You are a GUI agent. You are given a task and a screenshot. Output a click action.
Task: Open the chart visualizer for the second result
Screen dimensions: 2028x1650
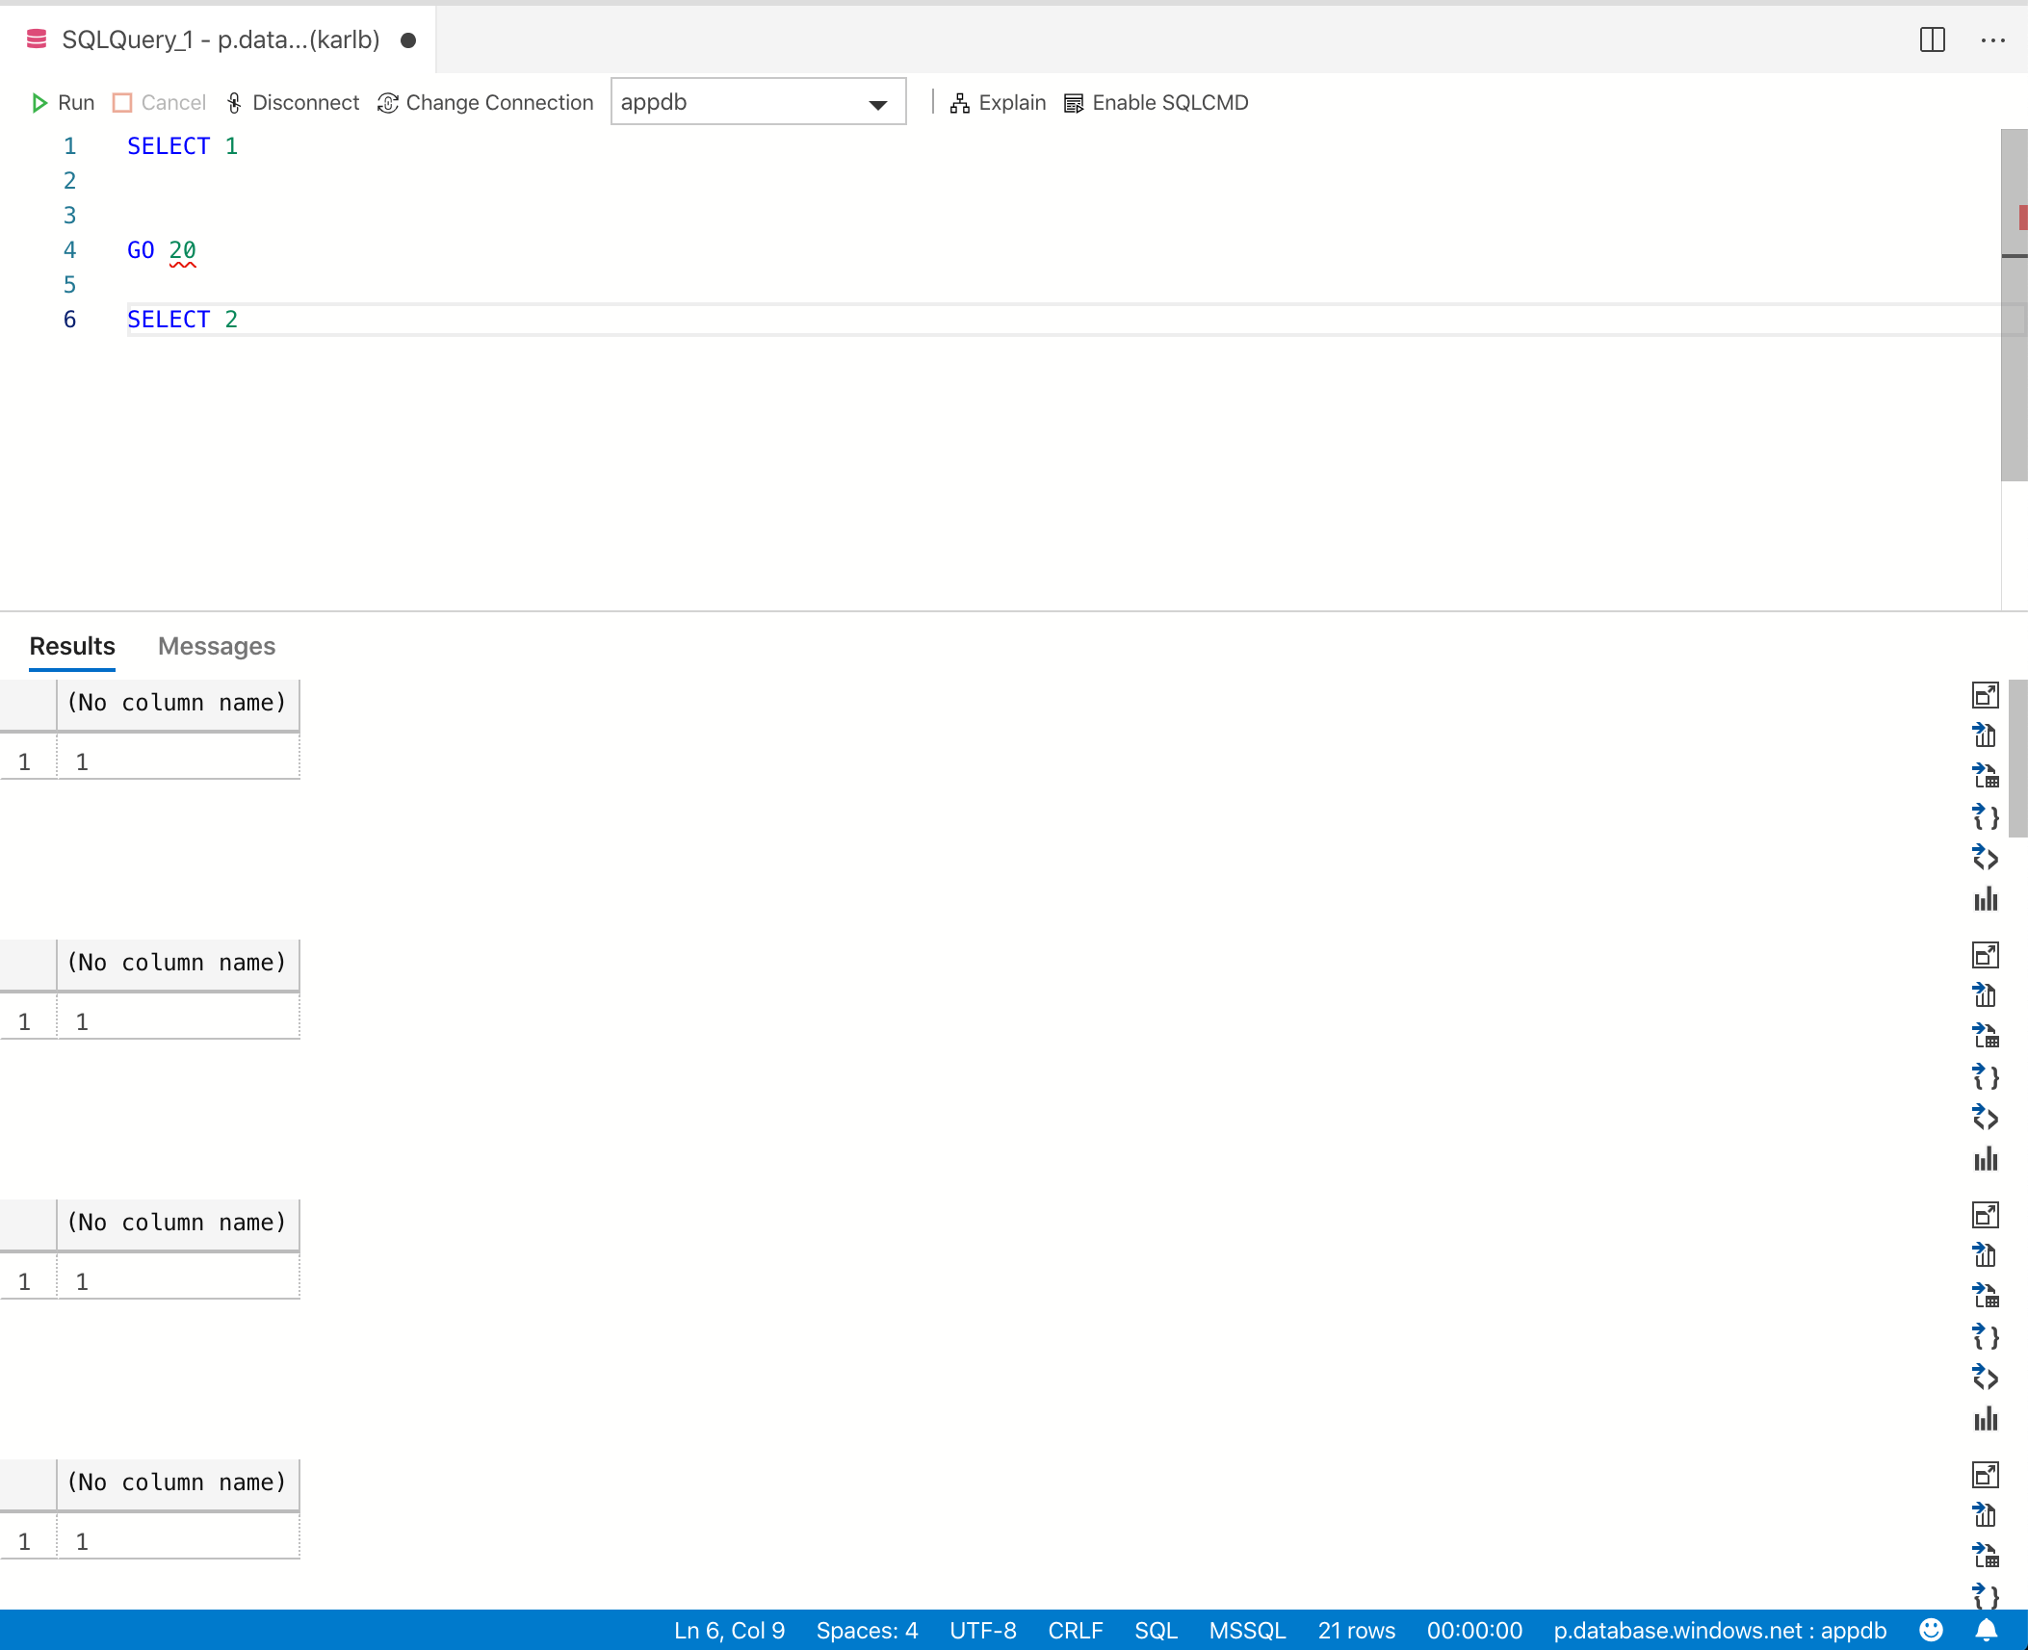[x=1986, y=1160]
